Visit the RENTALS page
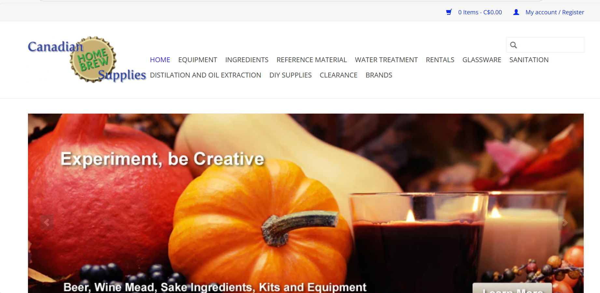Viewport: 600px width, 293px height. [440, 60]
